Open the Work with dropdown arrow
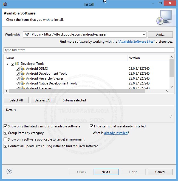178x181 pixels. pyautogui.click(x=144, y=35)
